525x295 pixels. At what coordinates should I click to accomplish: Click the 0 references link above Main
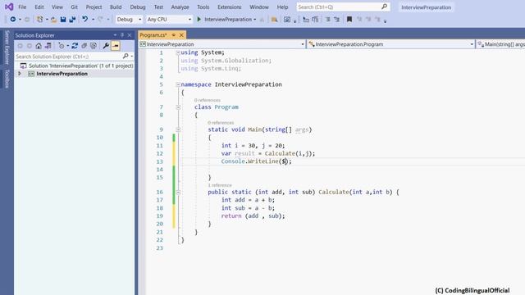pos(221,122)
